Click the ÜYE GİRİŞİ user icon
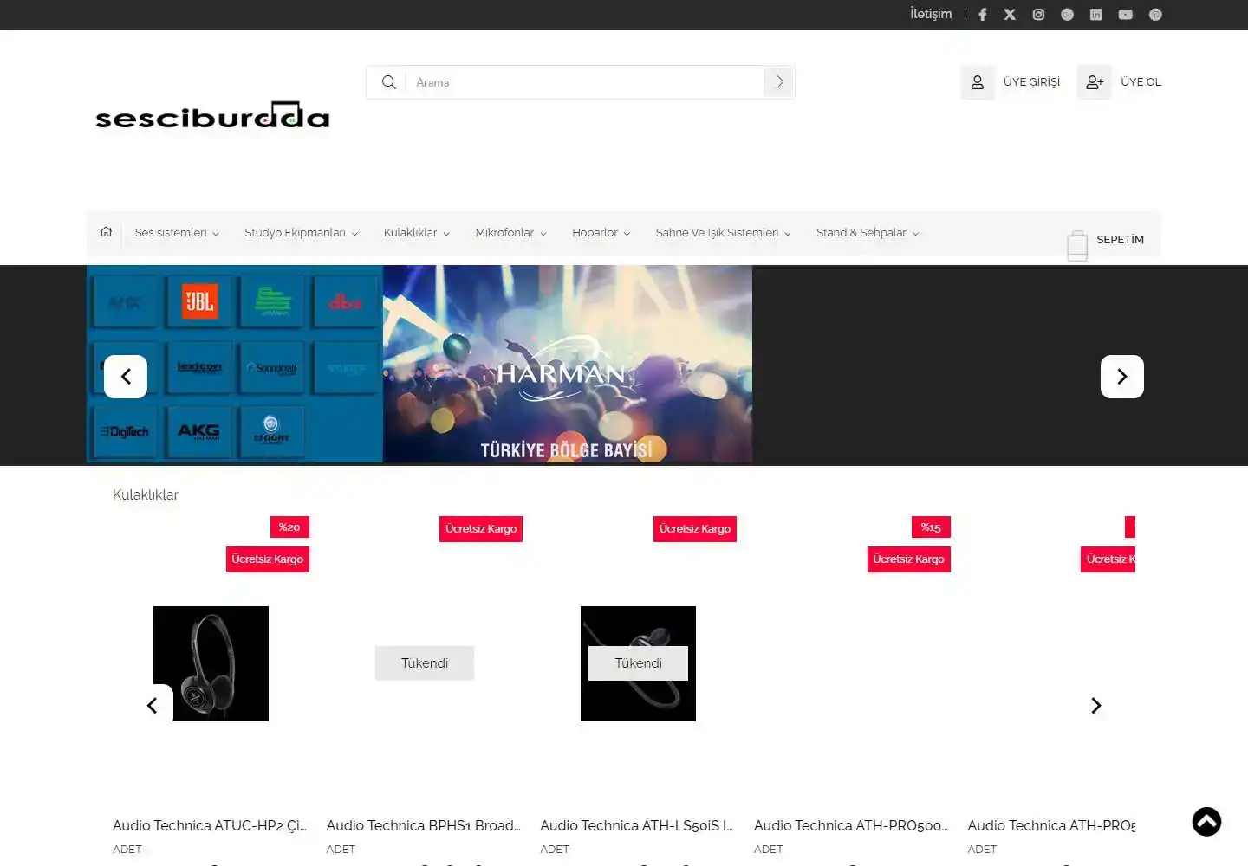 (x=978, y=82)
